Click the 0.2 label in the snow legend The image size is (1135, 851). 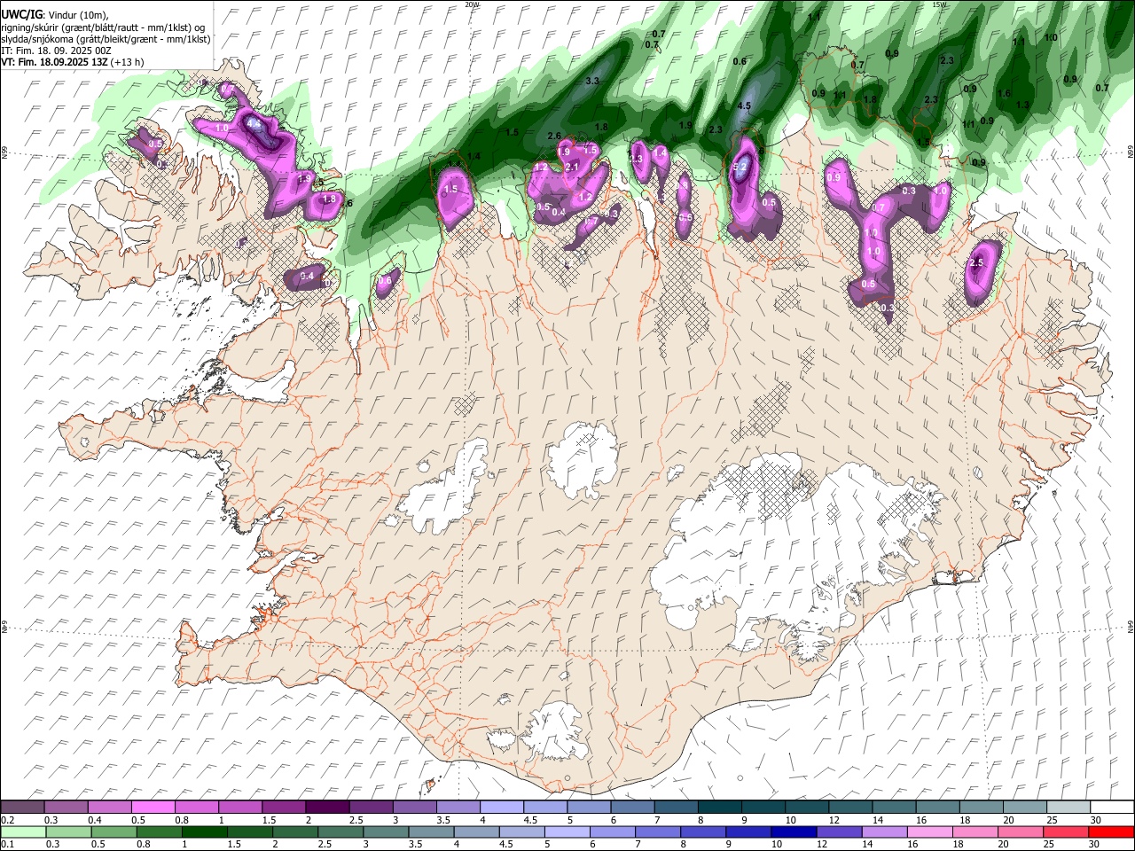(x=7, y=820)
